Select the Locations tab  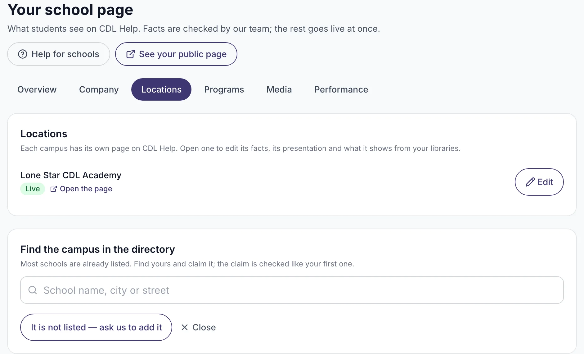pos(161,89)
